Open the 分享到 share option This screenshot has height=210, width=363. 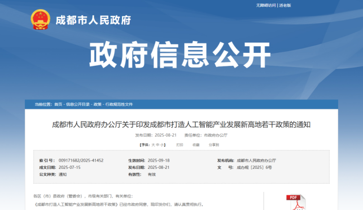(214, 145)
